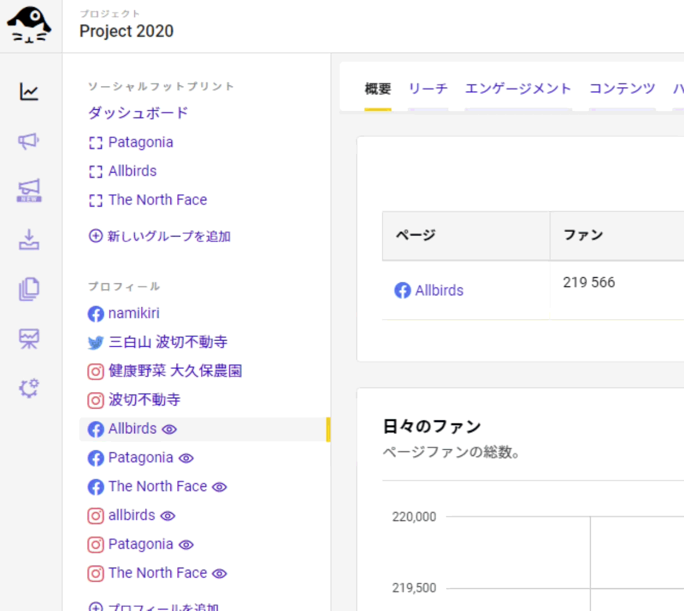The width and height of the screenshot is (684, 611).
Task: Click the 日々のファン heading
Action: pos(432,426)
